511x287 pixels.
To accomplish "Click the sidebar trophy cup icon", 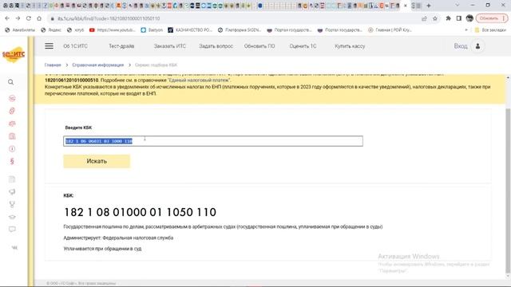I will click(x=12, y=204).
